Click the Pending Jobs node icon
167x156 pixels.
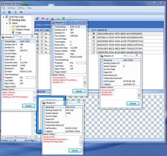10,20
